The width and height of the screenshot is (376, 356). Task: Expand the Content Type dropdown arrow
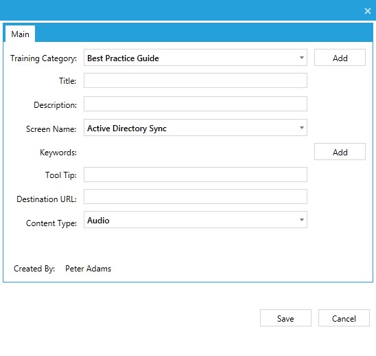point(302,219)
